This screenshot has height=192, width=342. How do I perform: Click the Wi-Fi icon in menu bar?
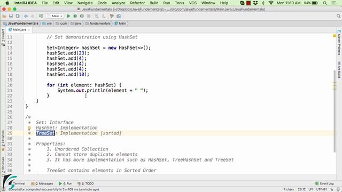point(271,3)
